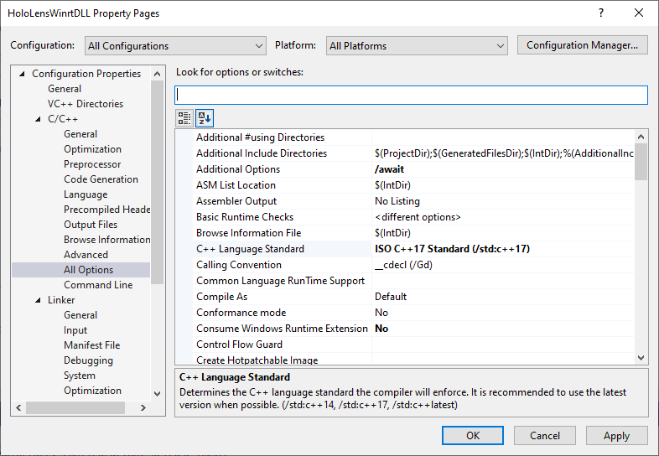Select General under Configuration Properties
659x456 pixels.
pyautogui.click(x=65, y=89)
